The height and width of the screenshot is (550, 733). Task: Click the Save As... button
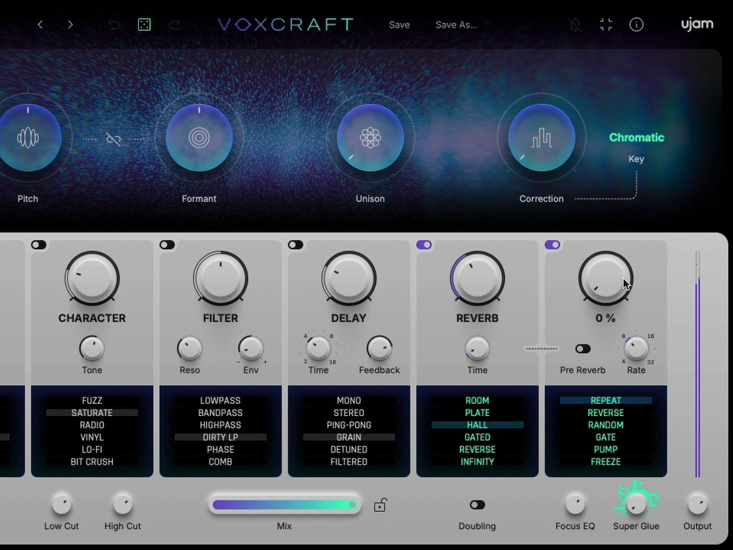(x=457, y=25)
